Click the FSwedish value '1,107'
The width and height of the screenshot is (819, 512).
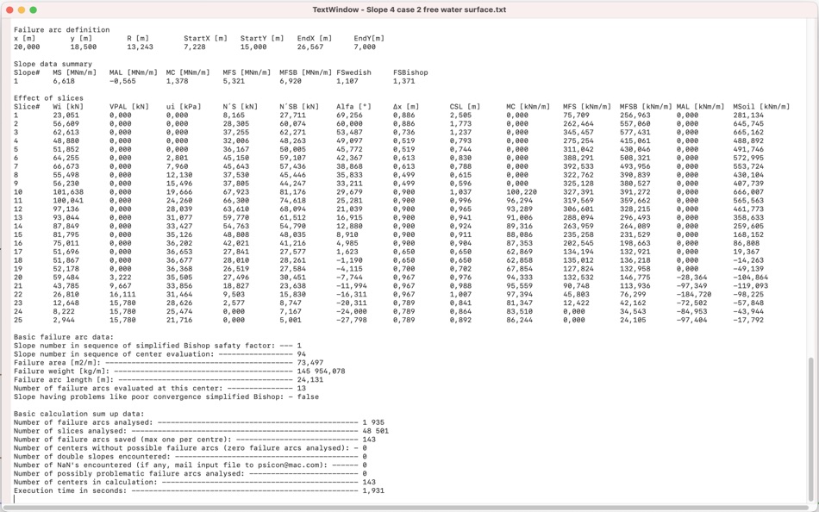point(347,81)
